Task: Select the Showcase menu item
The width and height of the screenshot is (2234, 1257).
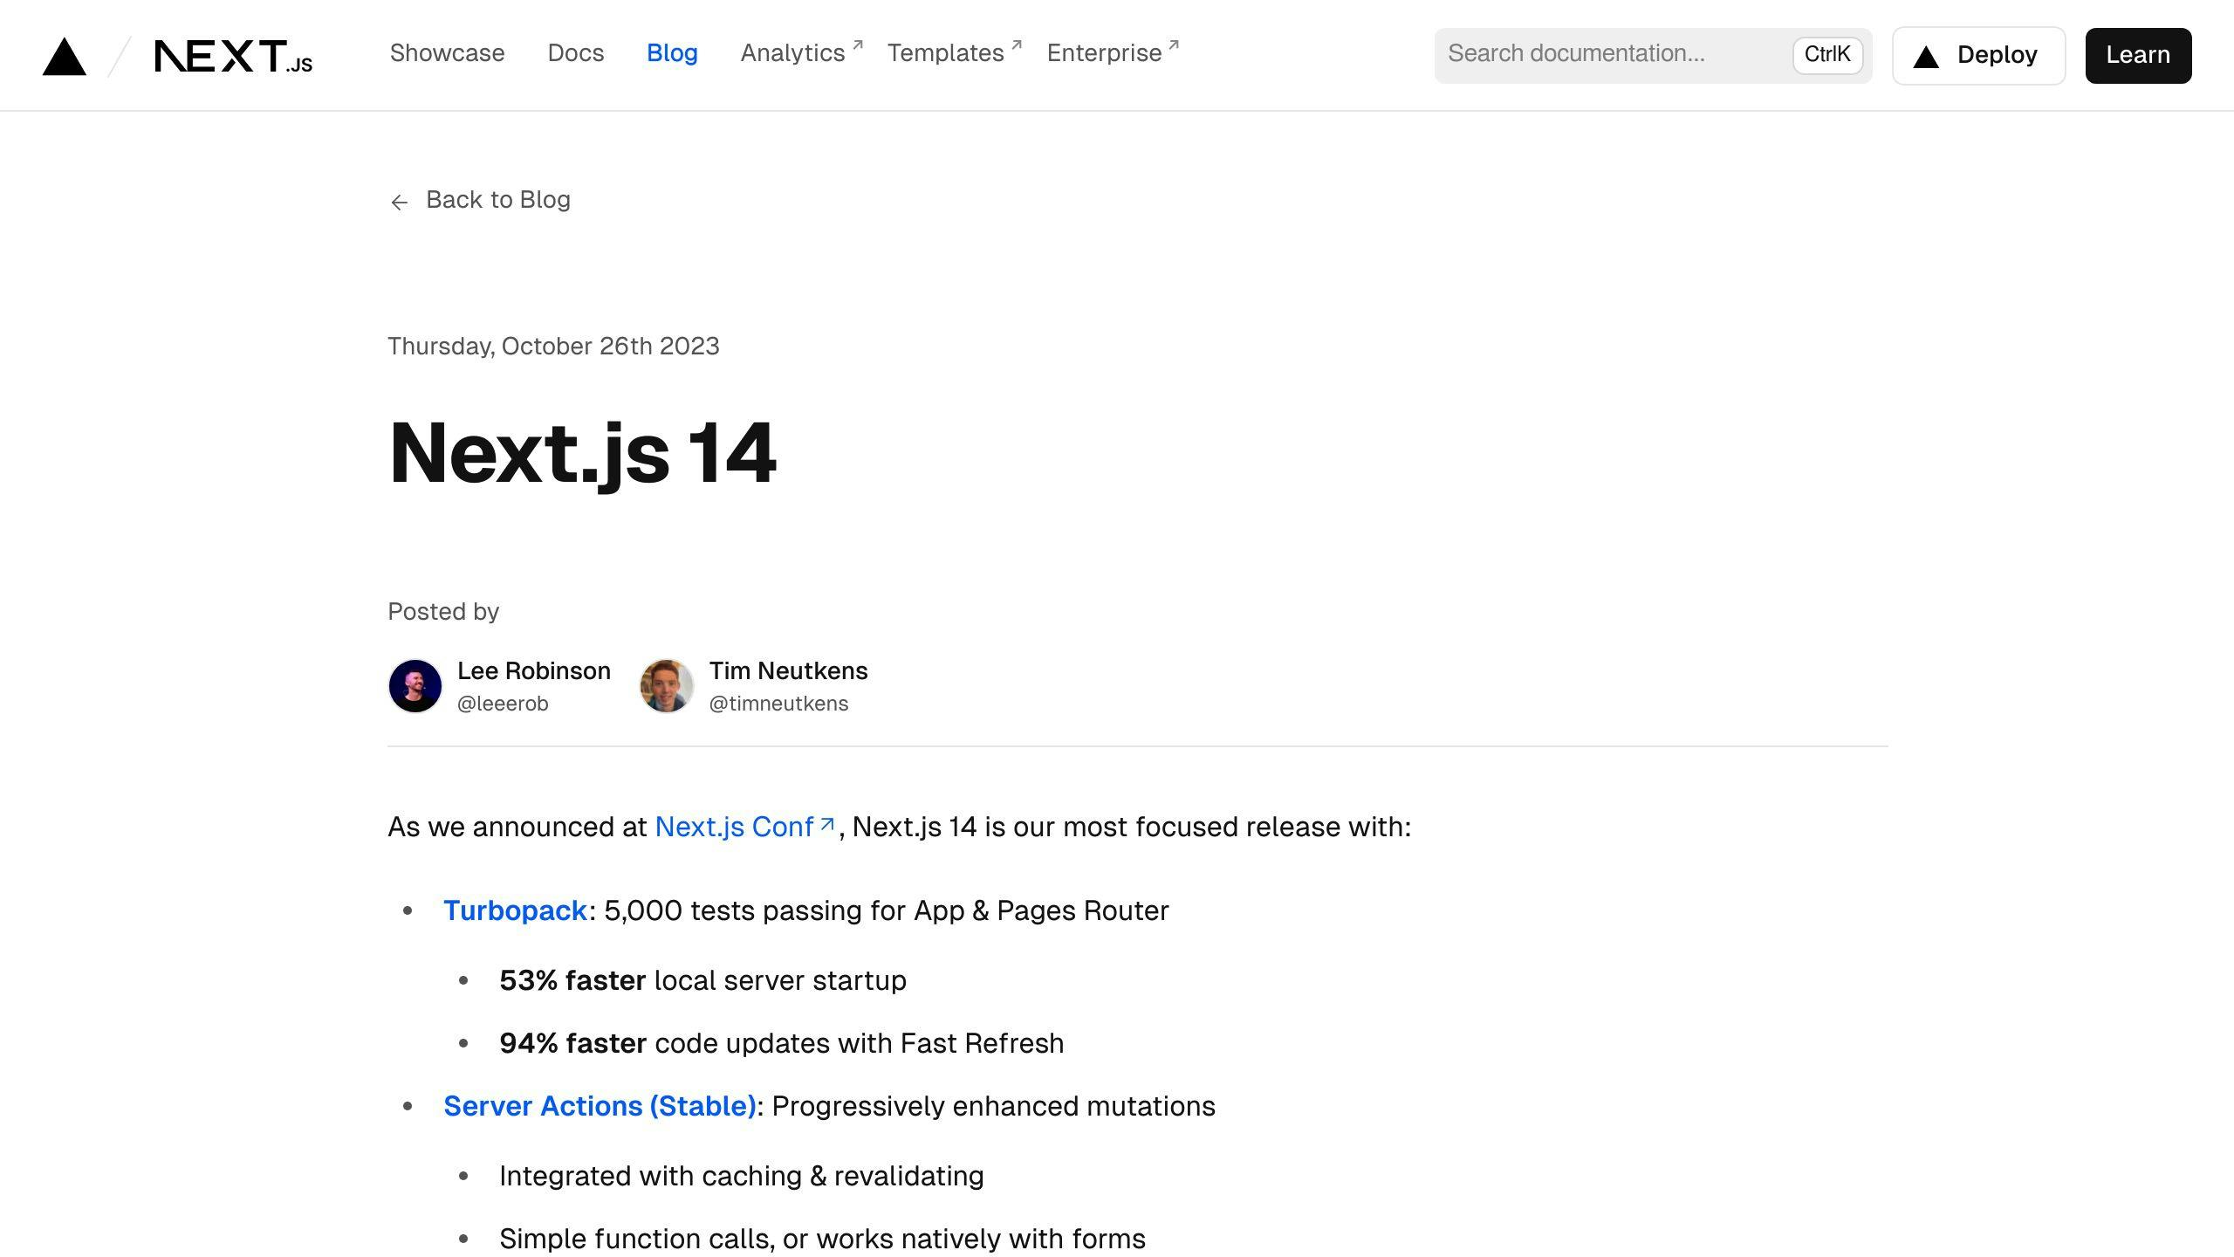Action: pos(447,54)
